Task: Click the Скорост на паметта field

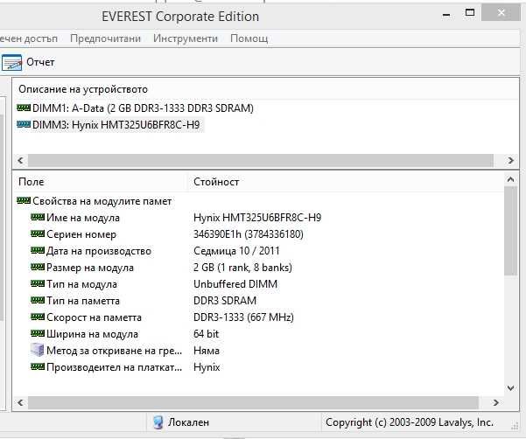Action: point(94,317)
